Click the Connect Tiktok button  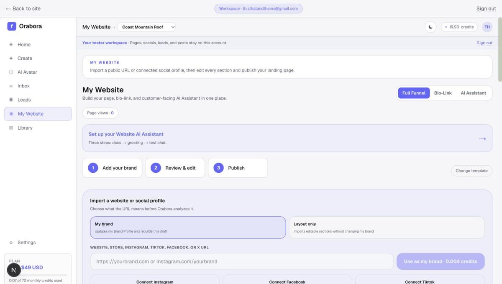click(x=420, y=279)
